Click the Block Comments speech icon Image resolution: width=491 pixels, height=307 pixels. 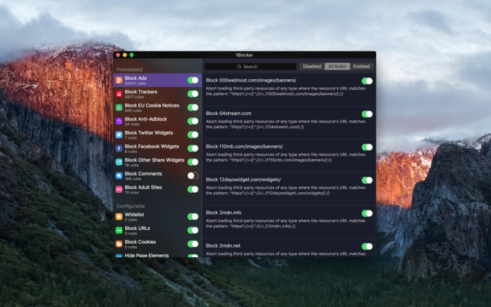pyautogui.click(x=119, y=176)
